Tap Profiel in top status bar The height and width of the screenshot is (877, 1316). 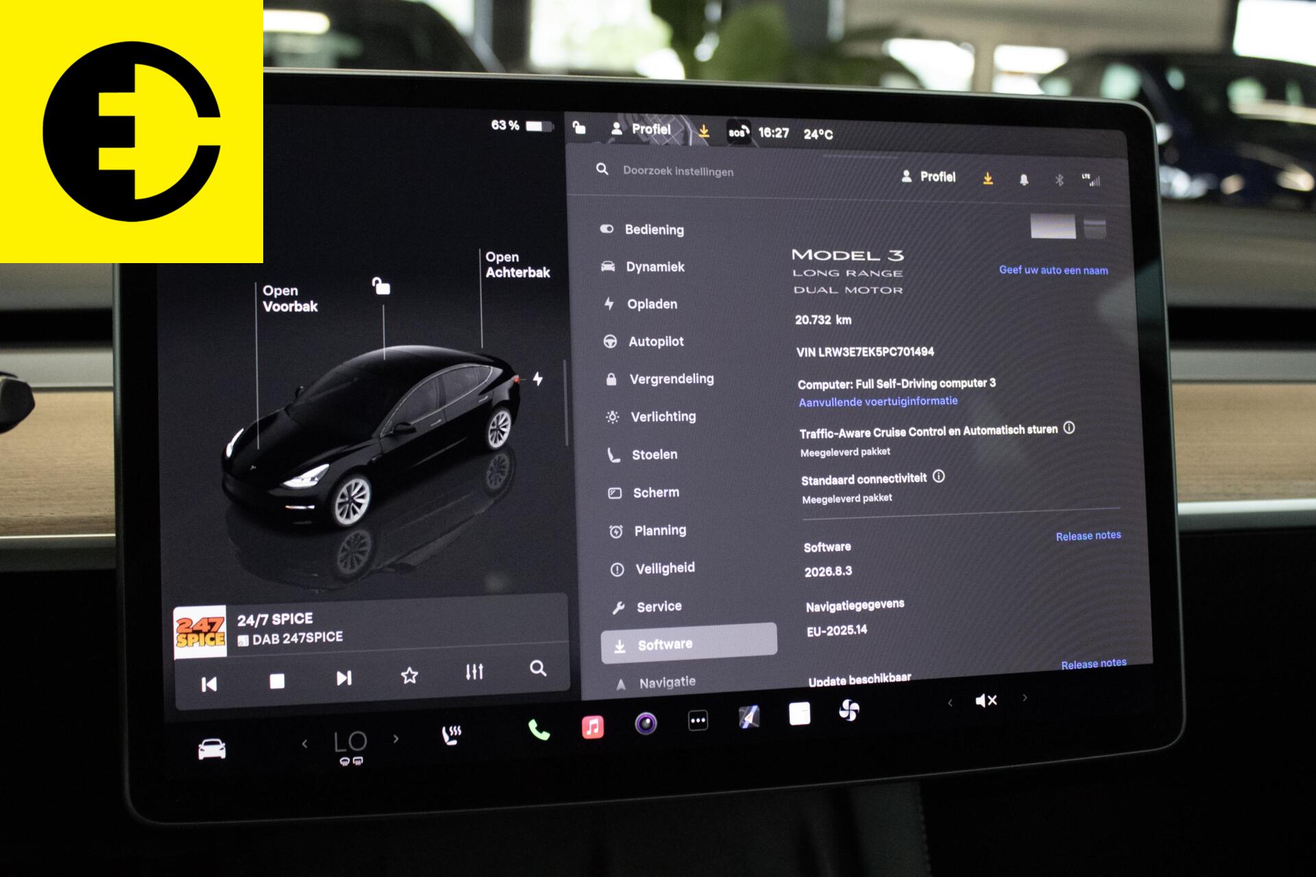(641, 129)
